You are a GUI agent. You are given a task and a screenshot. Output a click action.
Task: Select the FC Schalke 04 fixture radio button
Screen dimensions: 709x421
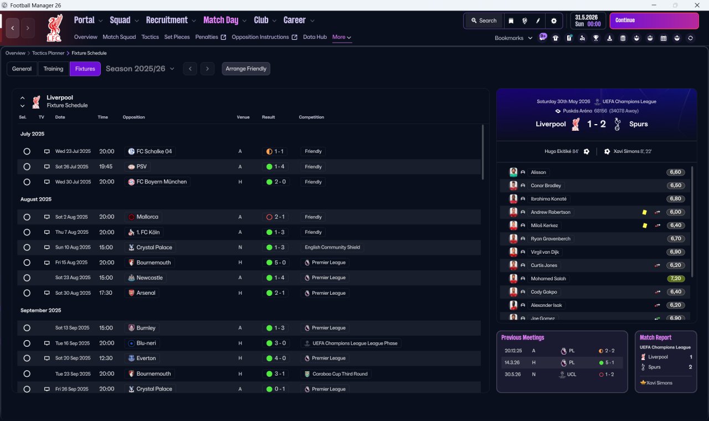(x=27, y=151)
